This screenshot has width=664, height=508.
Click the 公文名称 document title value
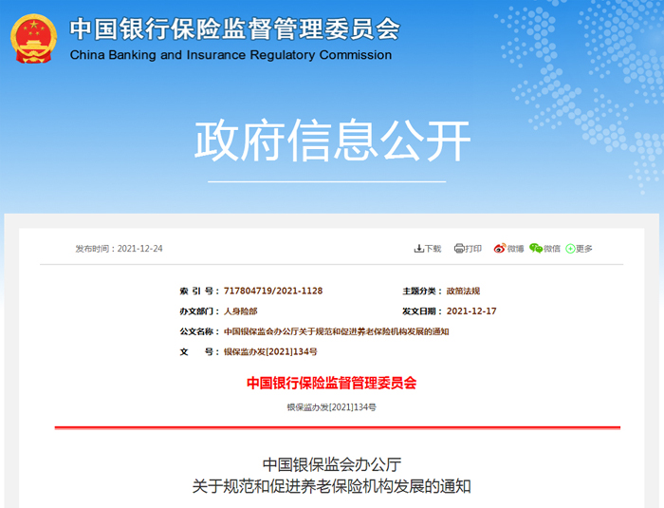click(x=336, y=331)
